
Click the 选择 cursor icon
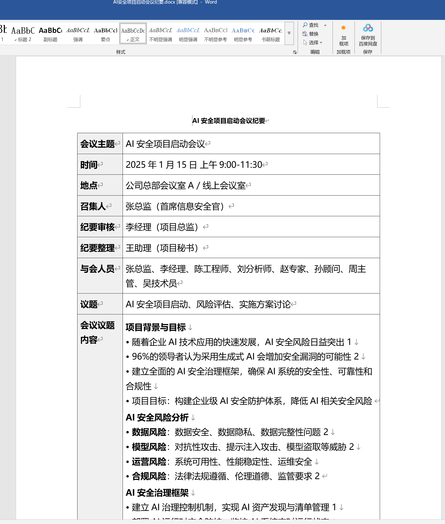305,42
